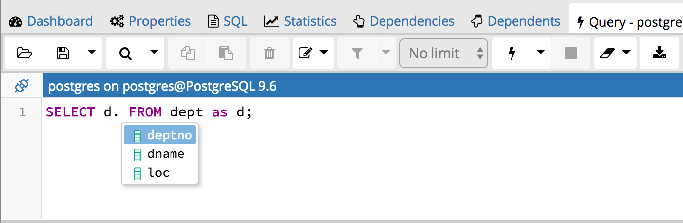Expand the Execute options dropdown arrow
The width and height of the screenshot is (683, 223).
[540, 53]
